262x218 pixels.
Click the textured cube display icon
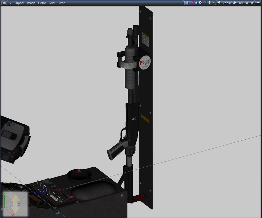click(196, 3)
